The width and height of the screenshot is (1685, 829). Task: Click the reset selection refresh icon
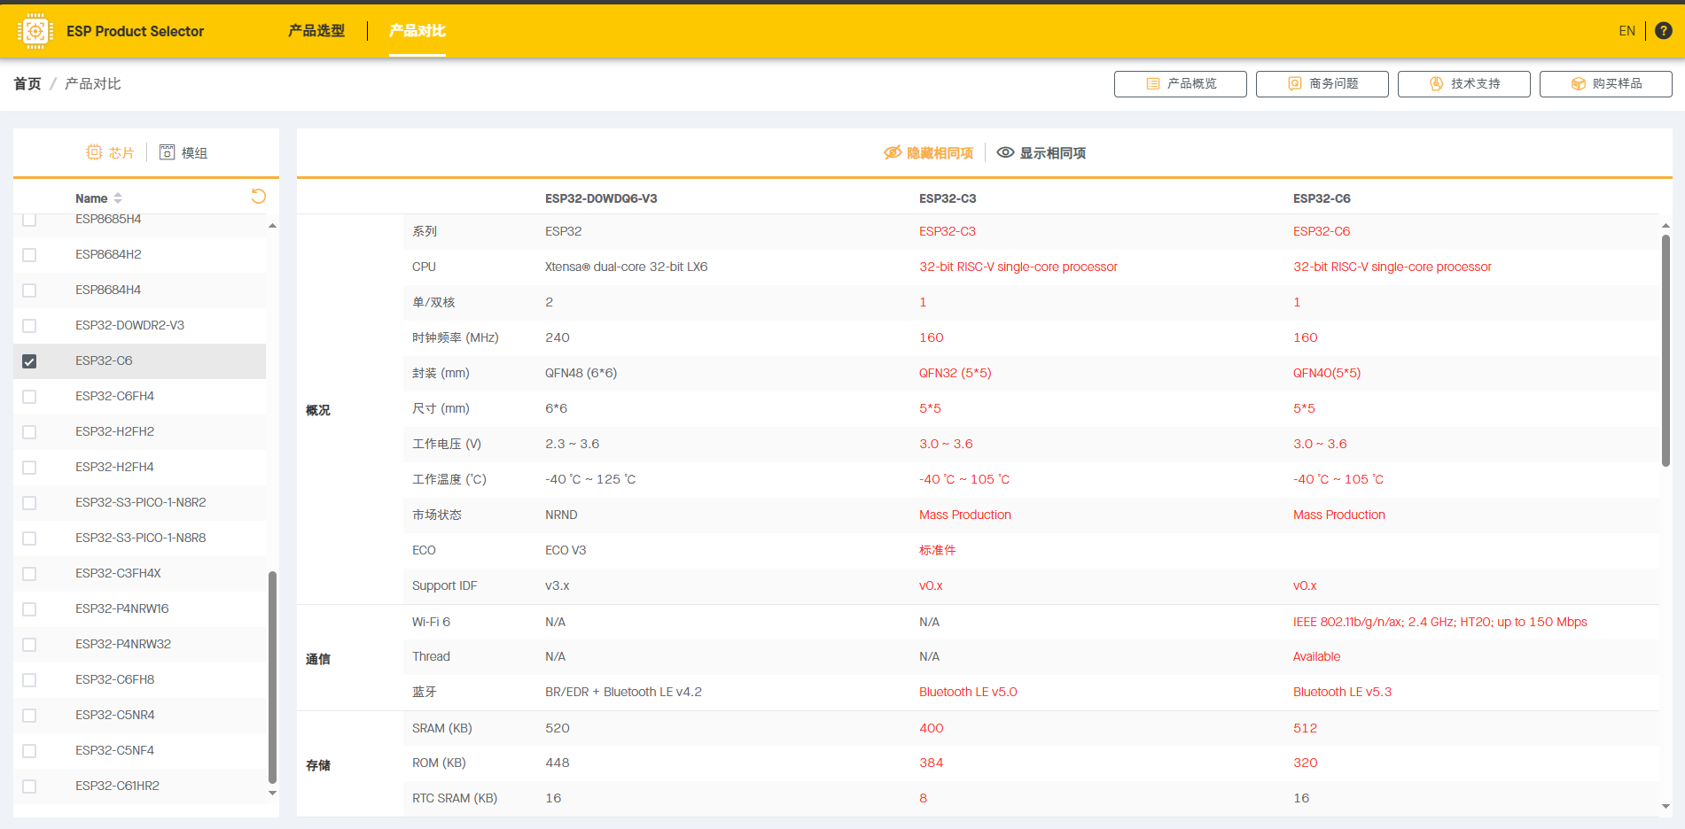tap(259, 197)
